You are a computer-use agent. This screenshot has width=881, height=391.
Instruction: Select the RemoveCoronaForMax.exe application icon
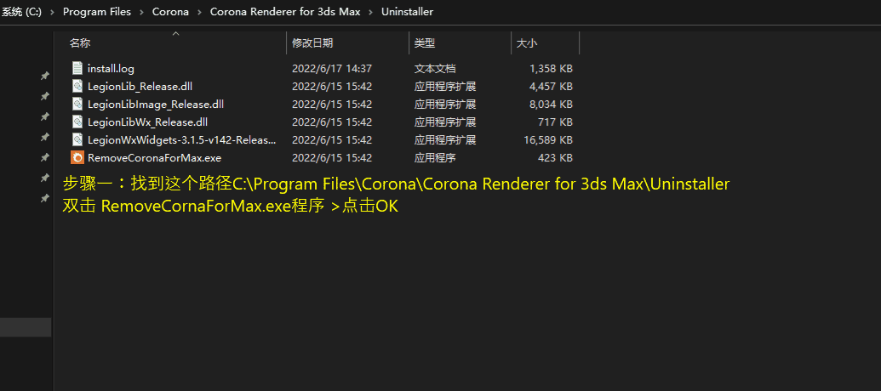pos(77,157)
